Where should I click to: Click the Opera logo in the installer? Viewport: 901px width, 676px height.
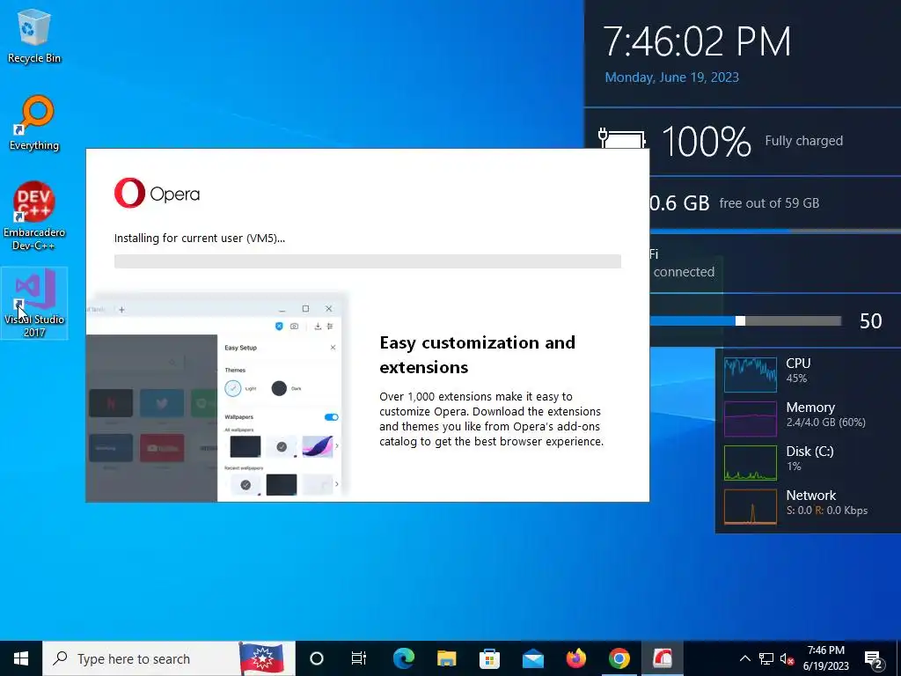point(157,193)
